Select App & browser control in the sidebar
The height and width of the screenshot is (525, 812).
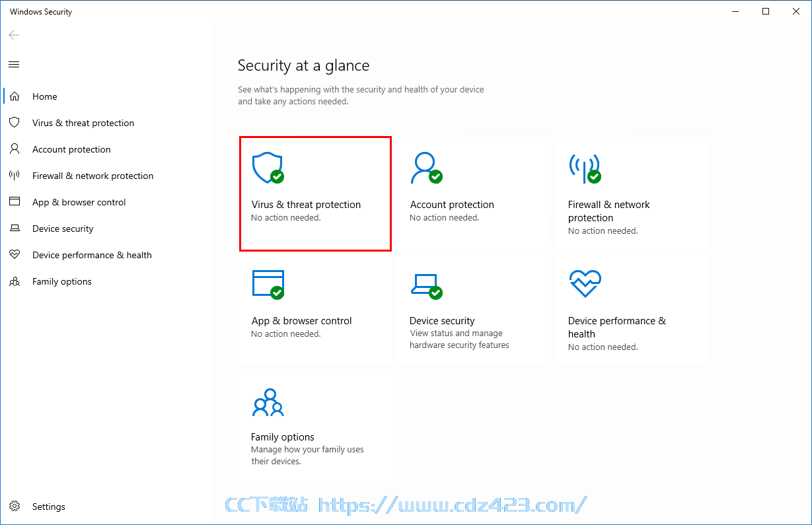tap(106, 202)
